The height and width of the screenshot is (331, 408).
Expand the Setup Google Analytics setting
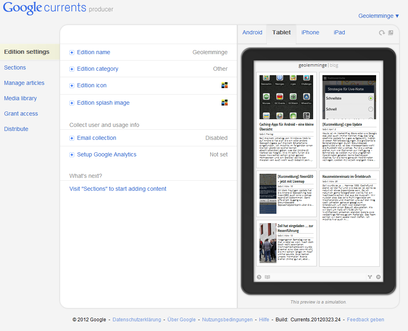point(71,155)
